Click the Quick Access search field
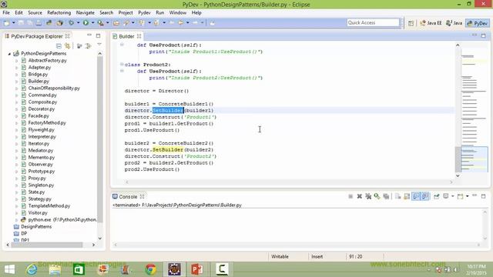The width and height of the screenshot is (493, 277). point(373,22)
